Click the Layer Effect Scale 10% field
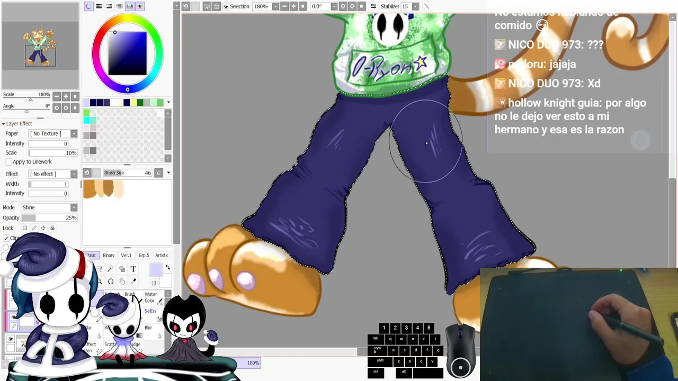678x381 pixels. point(53,153)
